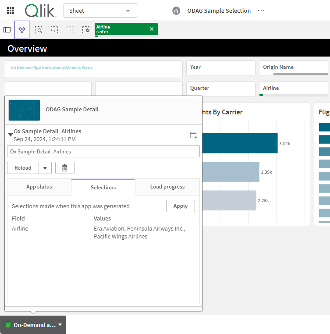Click the 3.04k carrier bar
330x334 pixels.
(x=240, y=143)
